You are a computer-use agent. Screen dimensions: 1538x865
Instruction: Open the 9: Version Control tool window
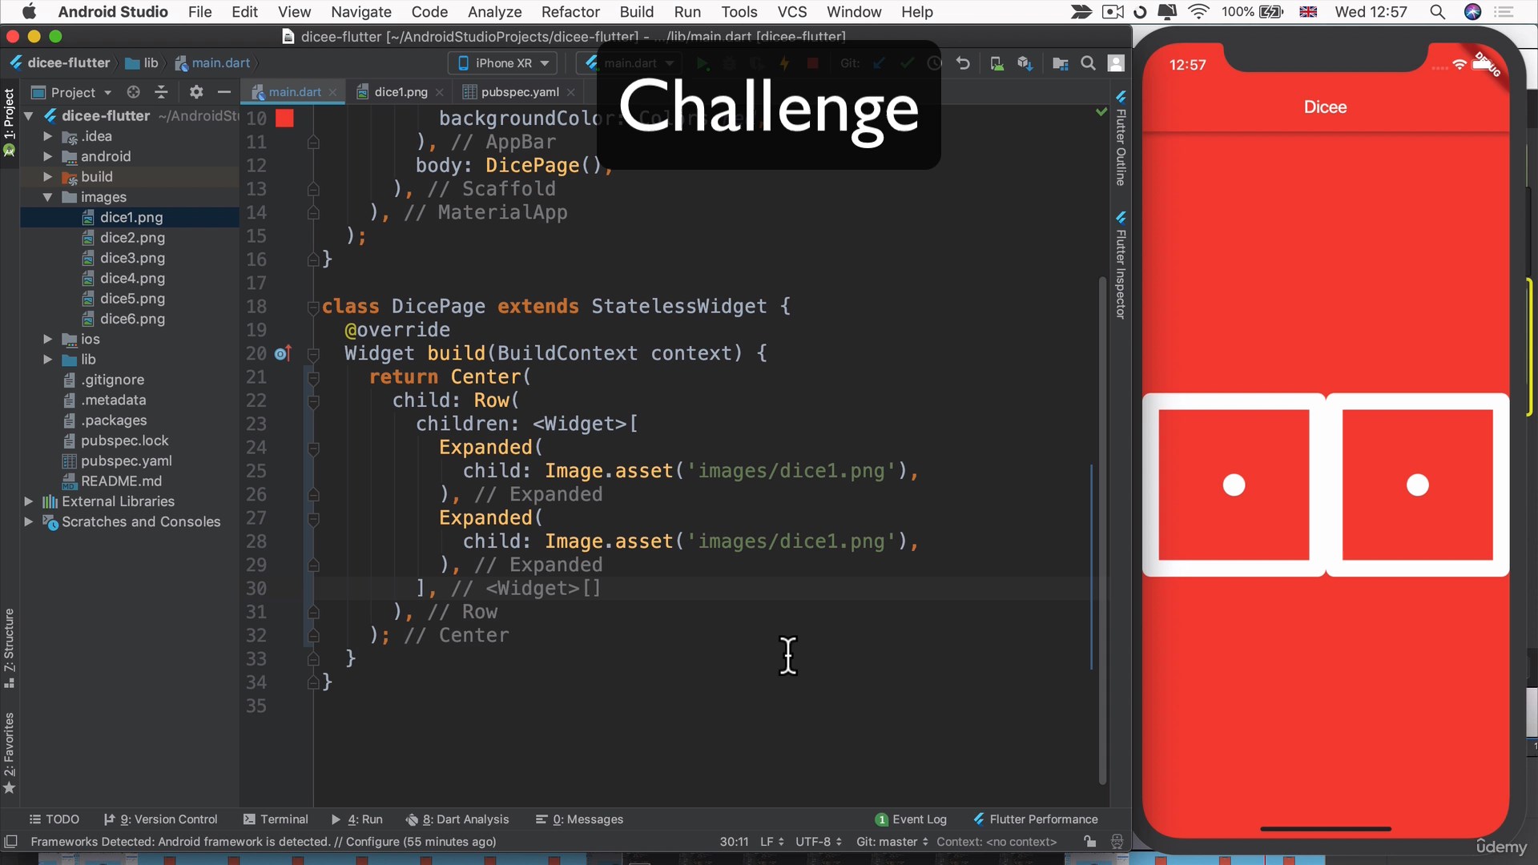coord(160,819)
